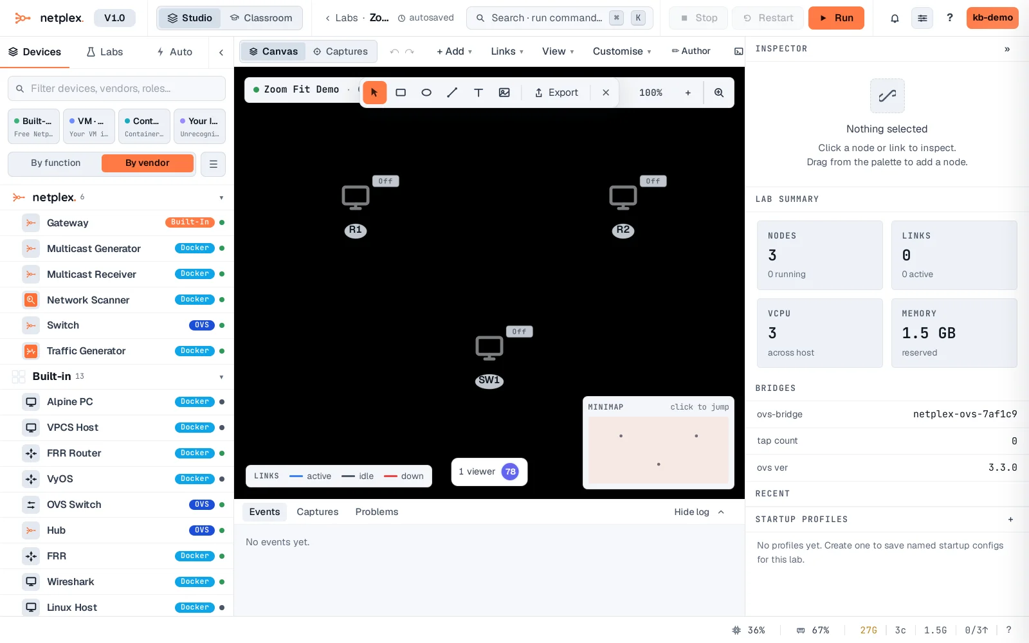Open the help question mark in header
The height and width of the screenshot is (643, 1029).
[x=950, y=18]
